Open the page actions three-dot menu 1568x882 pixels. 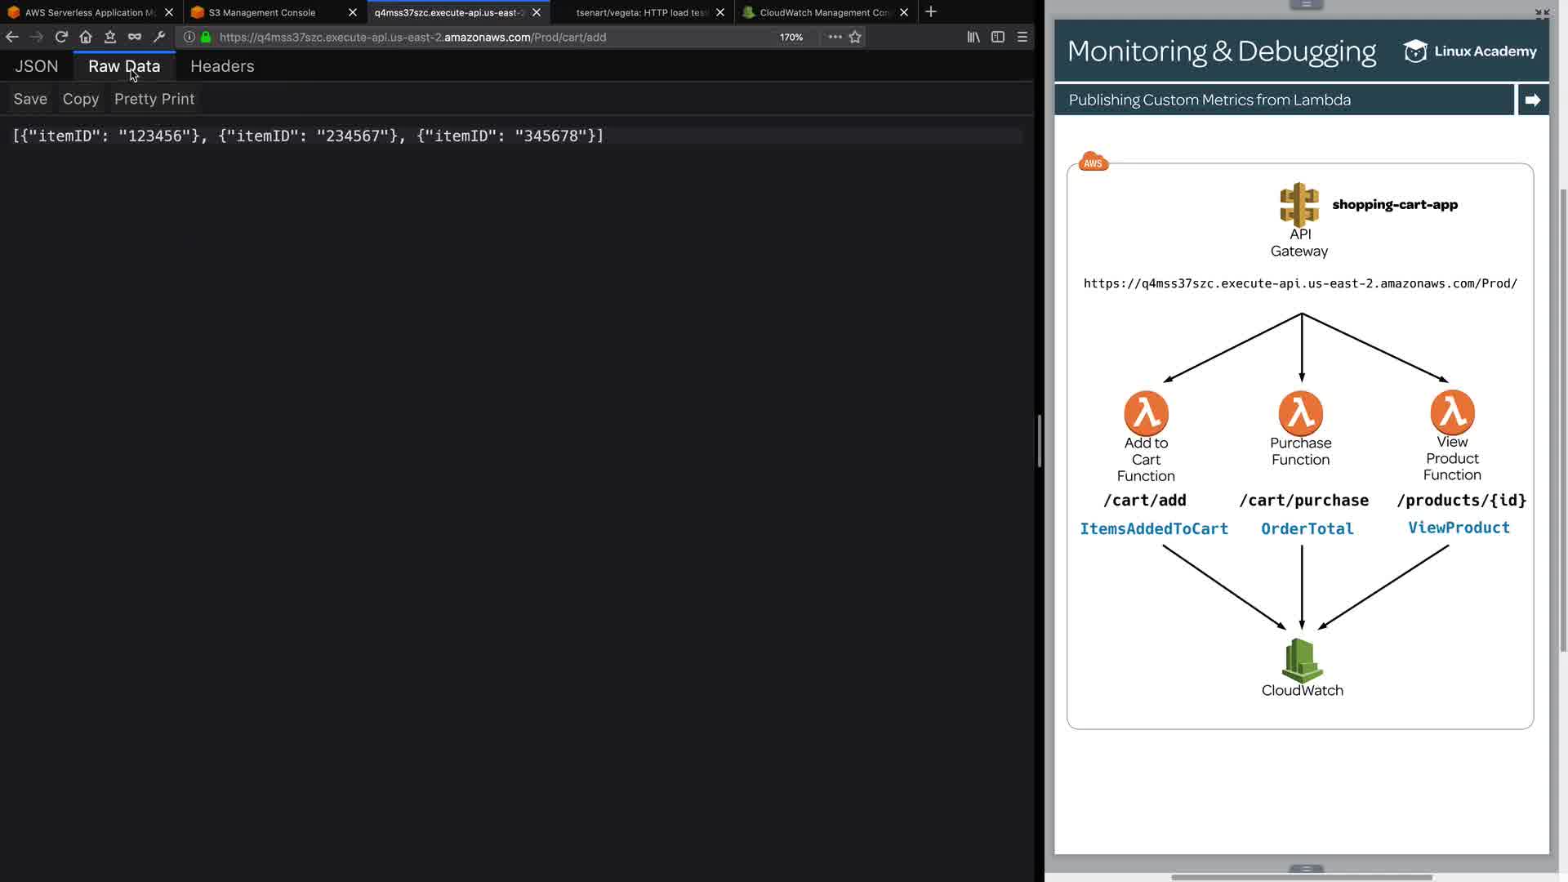[x=835, y=37]
